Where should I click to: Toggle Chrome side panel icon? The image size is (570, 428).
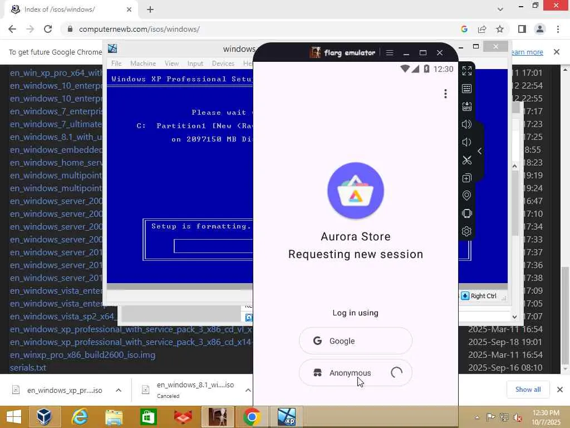click(522, 29)
